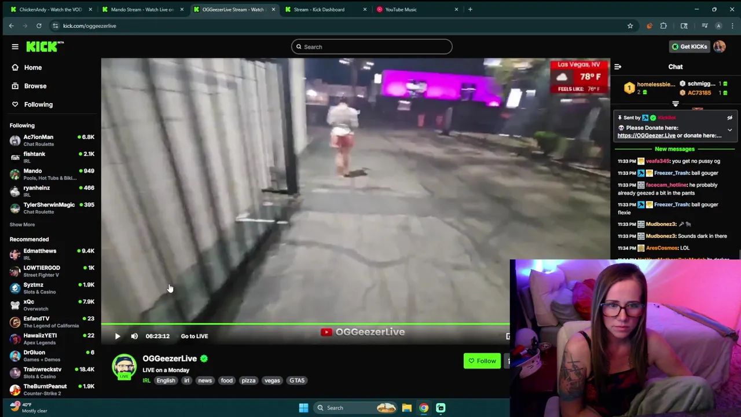
Task: Open Ac7ionMan's channel in Following list
Action: pyautogui.click(x=52, y=140)
